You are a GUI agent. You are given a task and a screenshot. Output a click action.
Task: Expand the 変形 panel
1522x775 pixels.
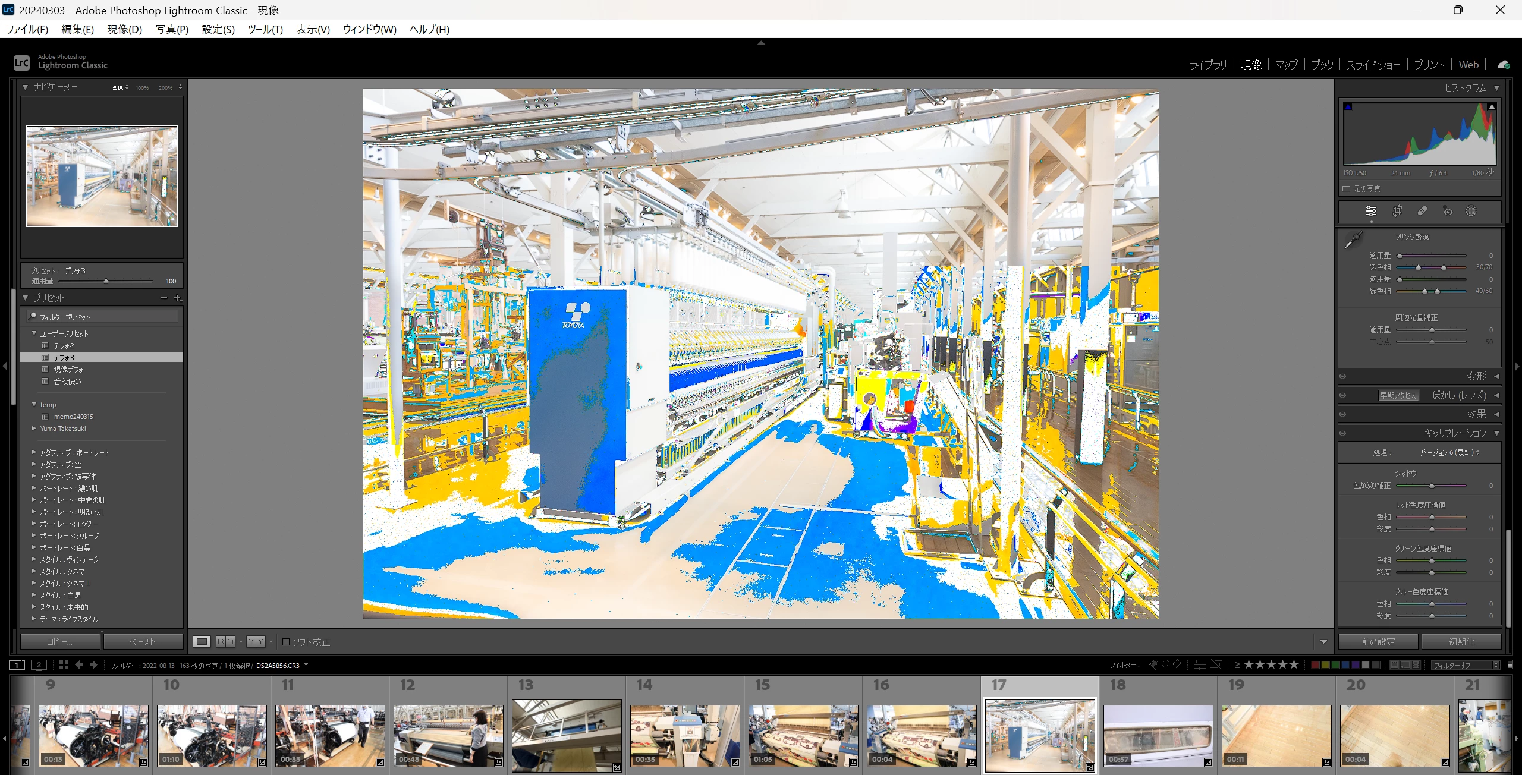pyautogui.click(x=1476, y=376)
